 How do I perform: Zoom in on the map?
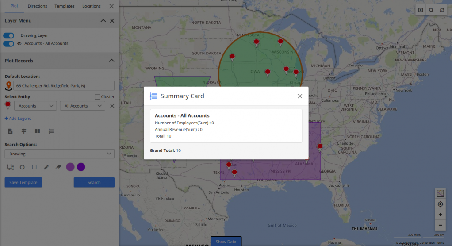click(440, 215)
